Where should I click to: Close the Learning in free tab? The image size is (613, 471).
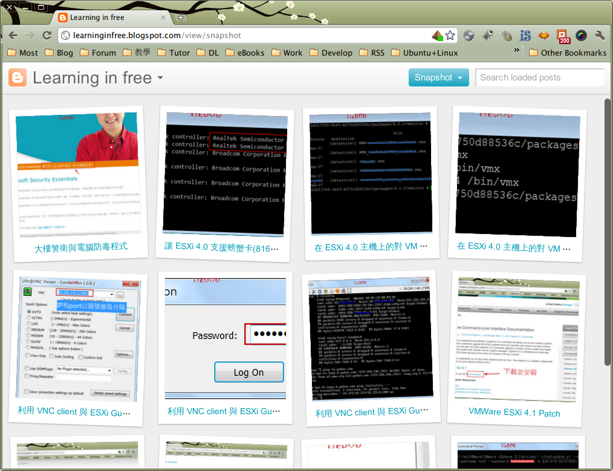(x=163, y=18)
